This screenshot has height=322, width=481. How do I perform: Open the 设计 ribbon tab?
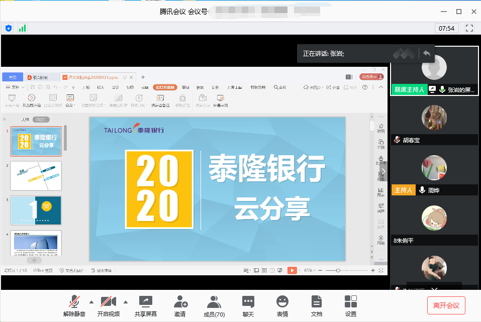(115, 87)
